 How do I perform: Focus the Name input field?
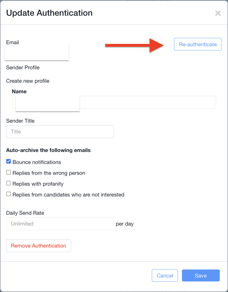[x=147, y=102]
